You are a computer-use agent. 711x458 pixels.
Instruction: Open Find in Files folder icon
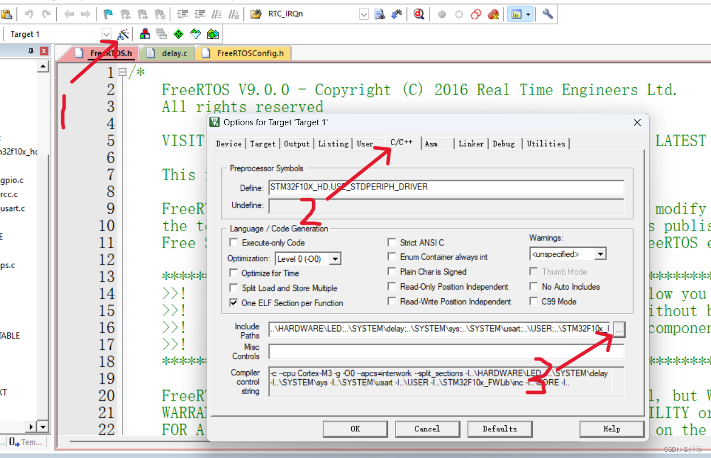[x=256, y=14]
